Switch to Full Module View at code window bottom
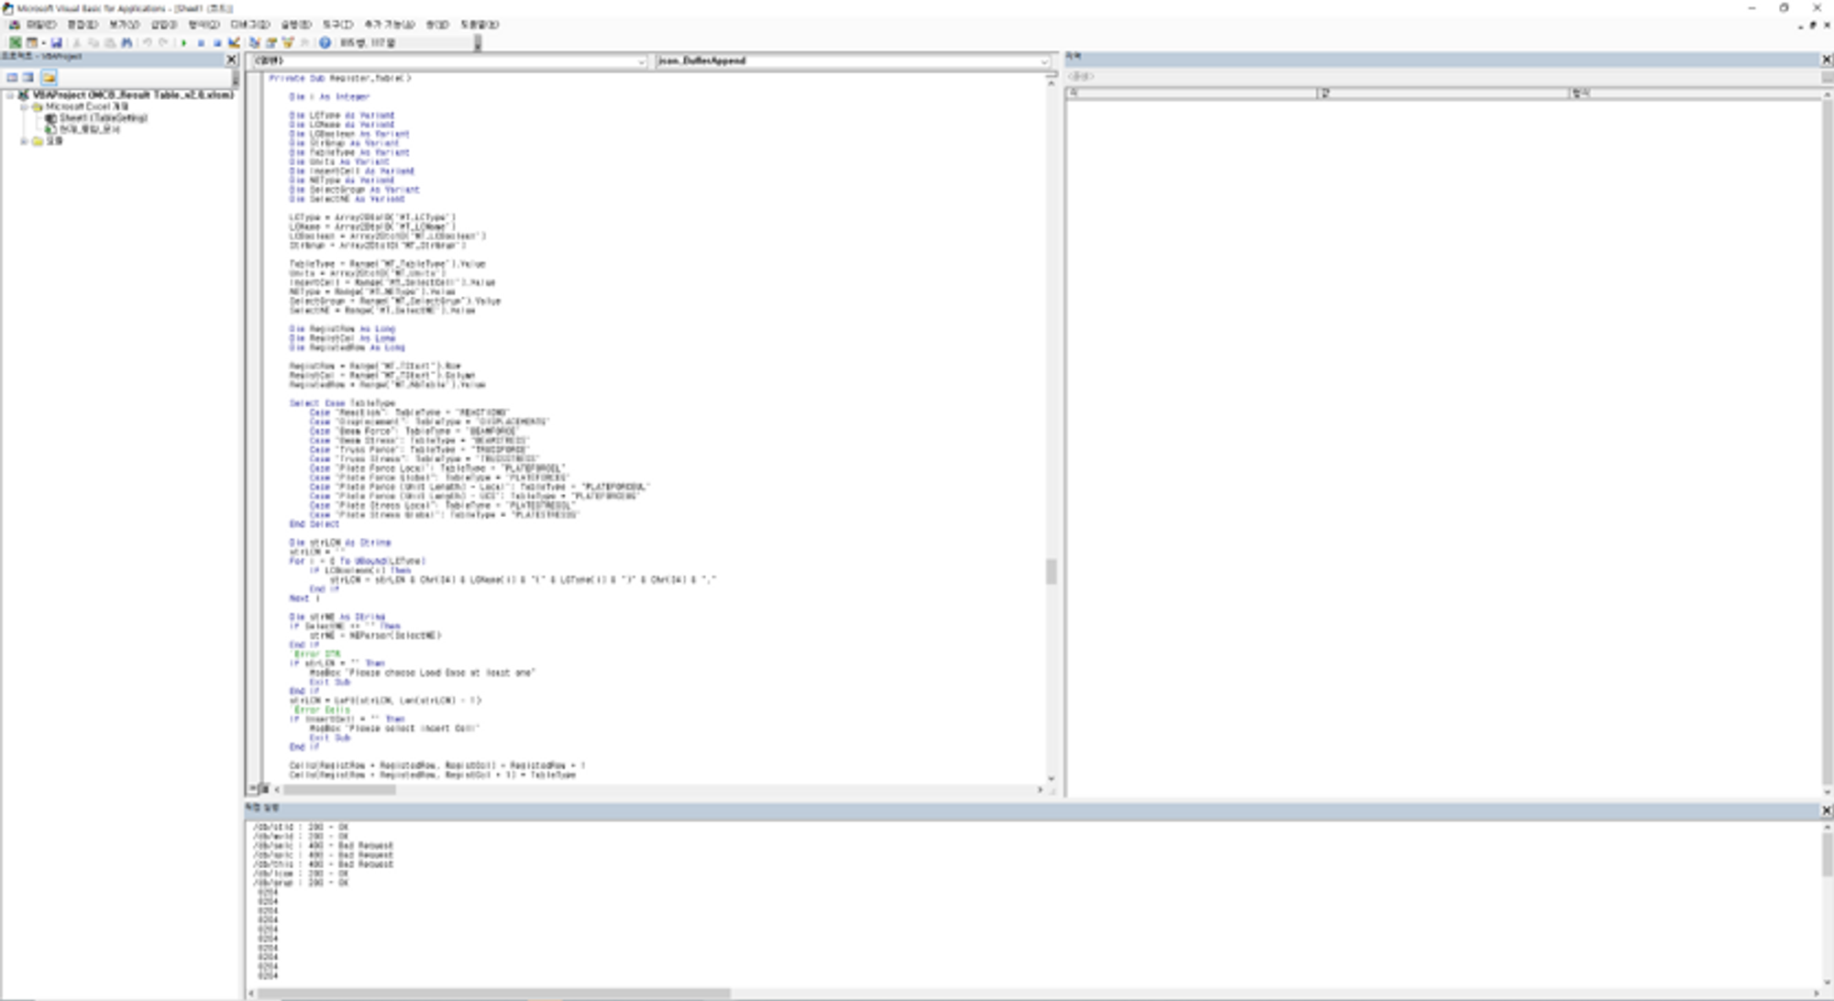 point(264,788)
